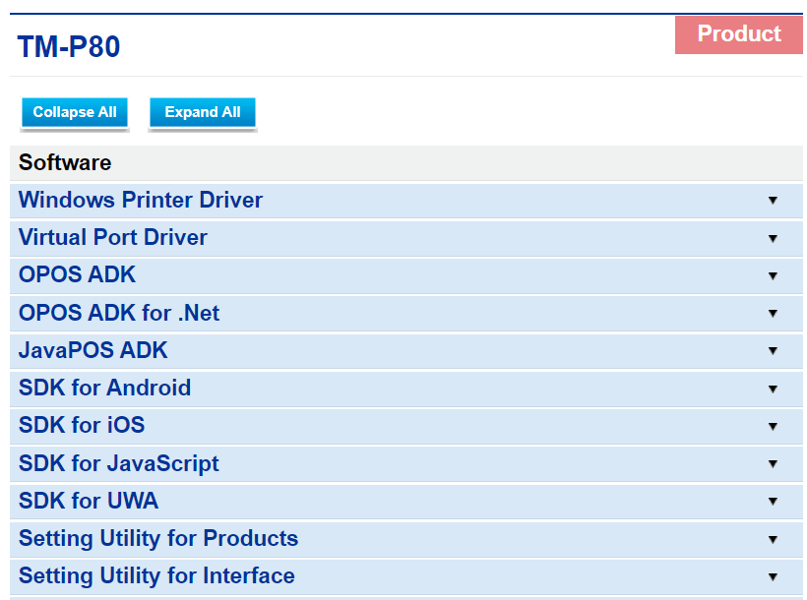The image size is (807, 600).
Task: Click the Expand All button
Action: tap(203, 112)
